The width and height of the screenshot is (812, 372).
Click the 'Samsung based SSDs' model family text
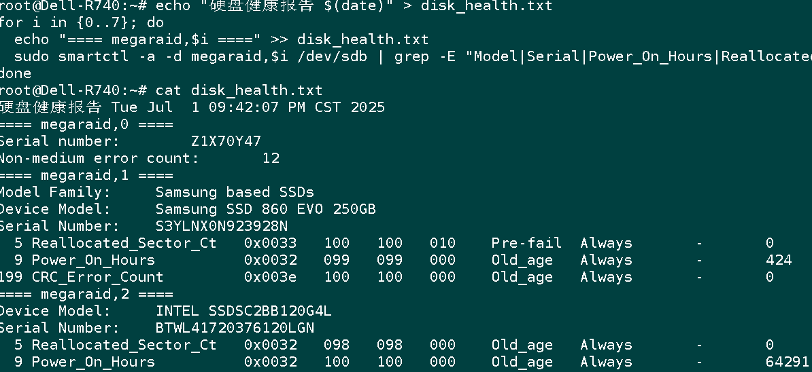coord(235,192)
